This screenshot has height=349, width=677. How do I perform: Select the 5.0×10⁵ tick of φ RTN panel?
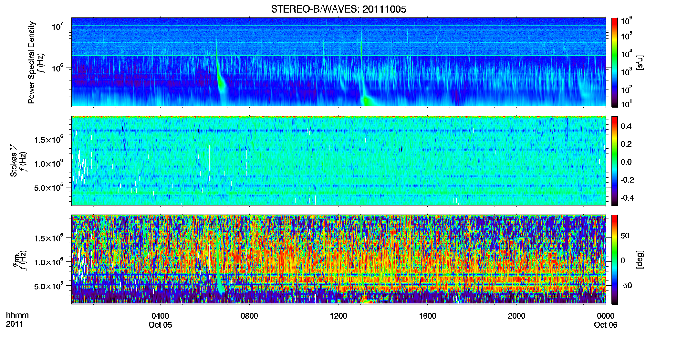pyautogui.click(x=48, y=286)
